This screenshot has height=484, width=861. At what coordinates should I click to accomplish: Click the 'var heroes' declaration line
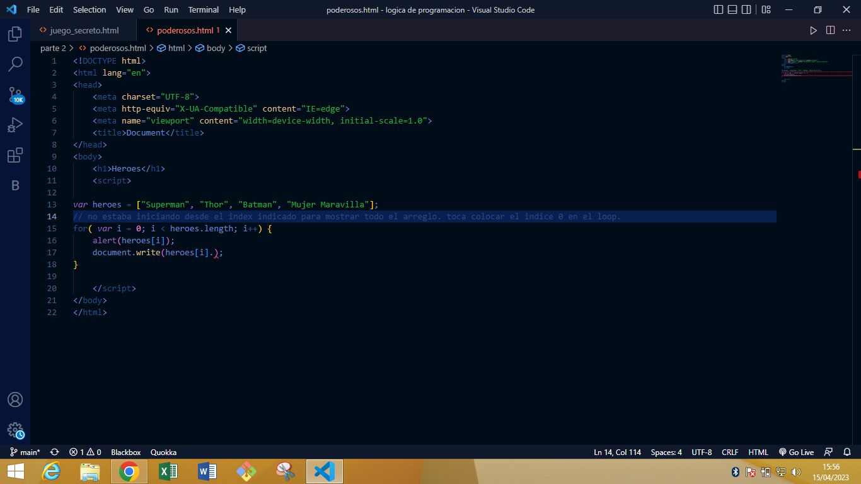[x=226, y=204]
